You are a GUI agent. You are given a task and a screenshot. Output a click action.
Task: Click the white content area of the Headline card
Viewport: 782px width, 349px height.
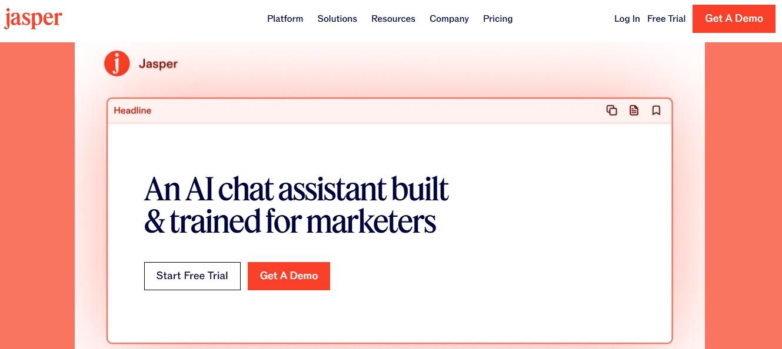pyautogui.click(x=390, y=233)
